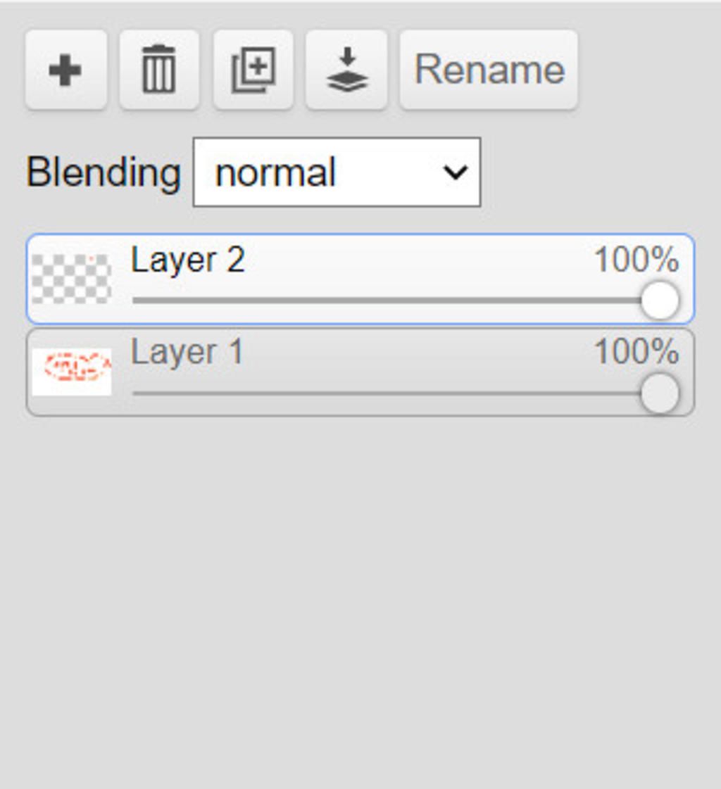Viewport: 721px width, 789px height.
Task: Click the Layer 2 transparent thumbnail
Action: pyautogui.click(x=72, y=279)
